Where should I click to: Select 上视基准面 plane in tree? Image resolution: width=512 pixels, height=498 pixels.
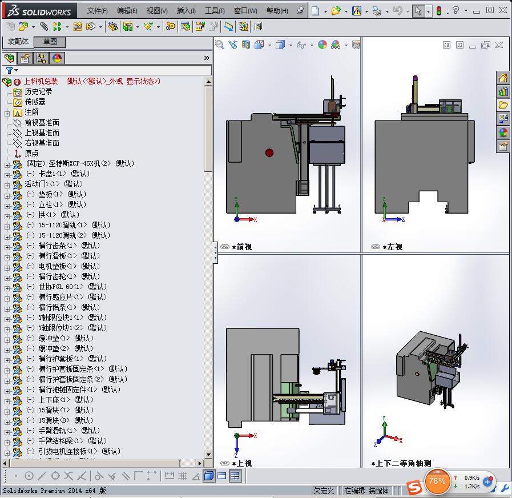click(42, 132)
